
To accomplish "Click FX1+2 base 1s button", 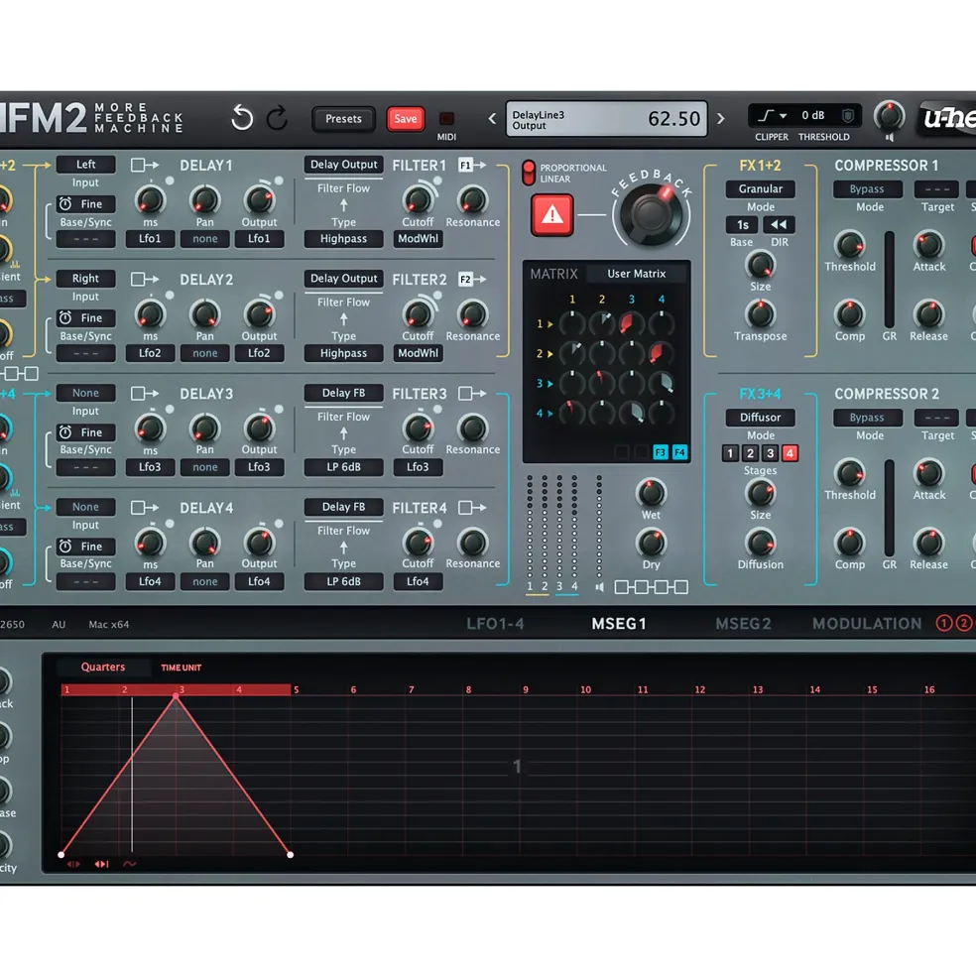I will pyautogui.click(x=742, y=224).
